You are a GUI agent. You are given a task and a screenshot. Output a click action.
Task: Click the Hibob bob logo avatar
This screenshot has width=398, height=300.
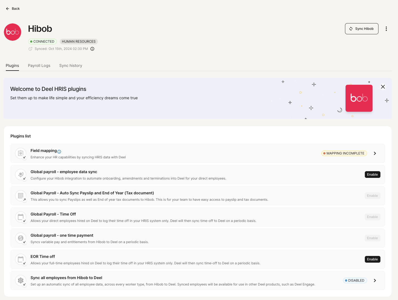13,32
